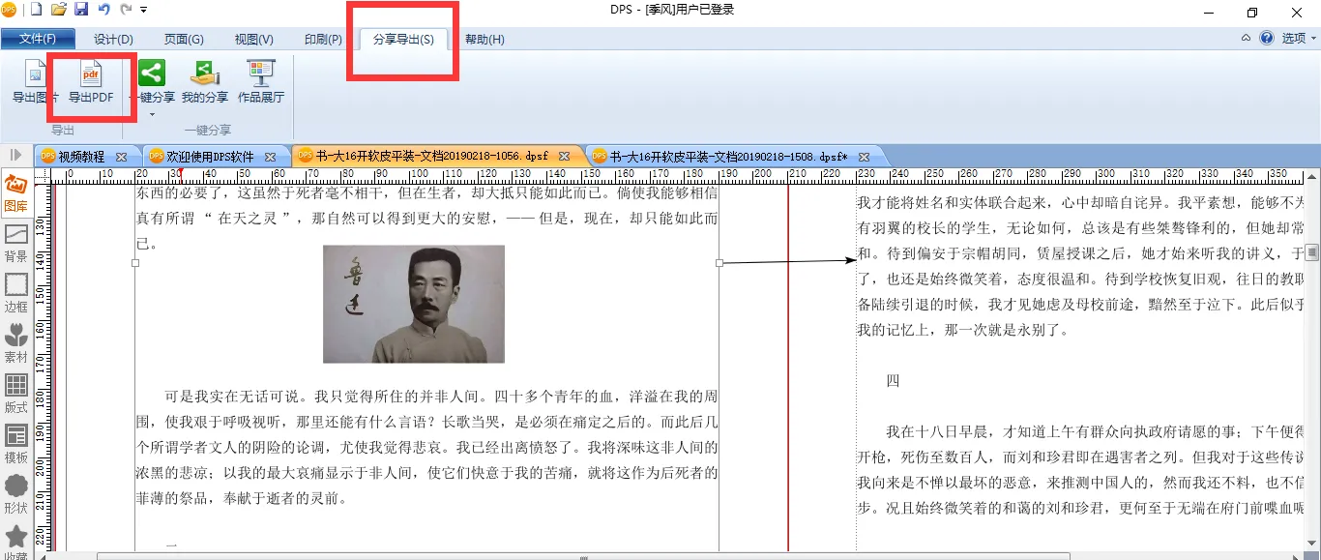Click the 导出PDF export button
The width and height of the screenshot is (1321, 560).
coord(90,82)
